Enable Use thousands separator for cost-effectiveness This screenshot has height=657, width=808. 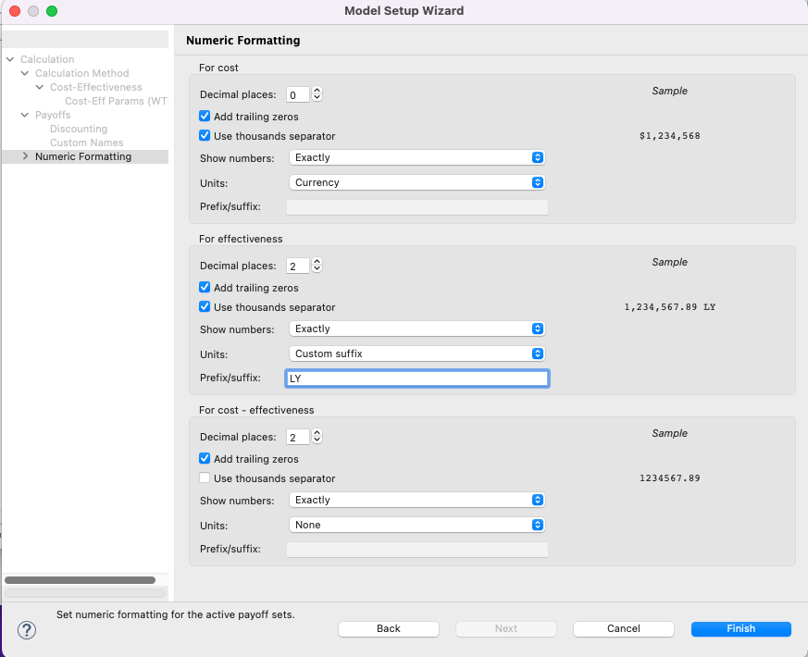[x=205, y=477]
